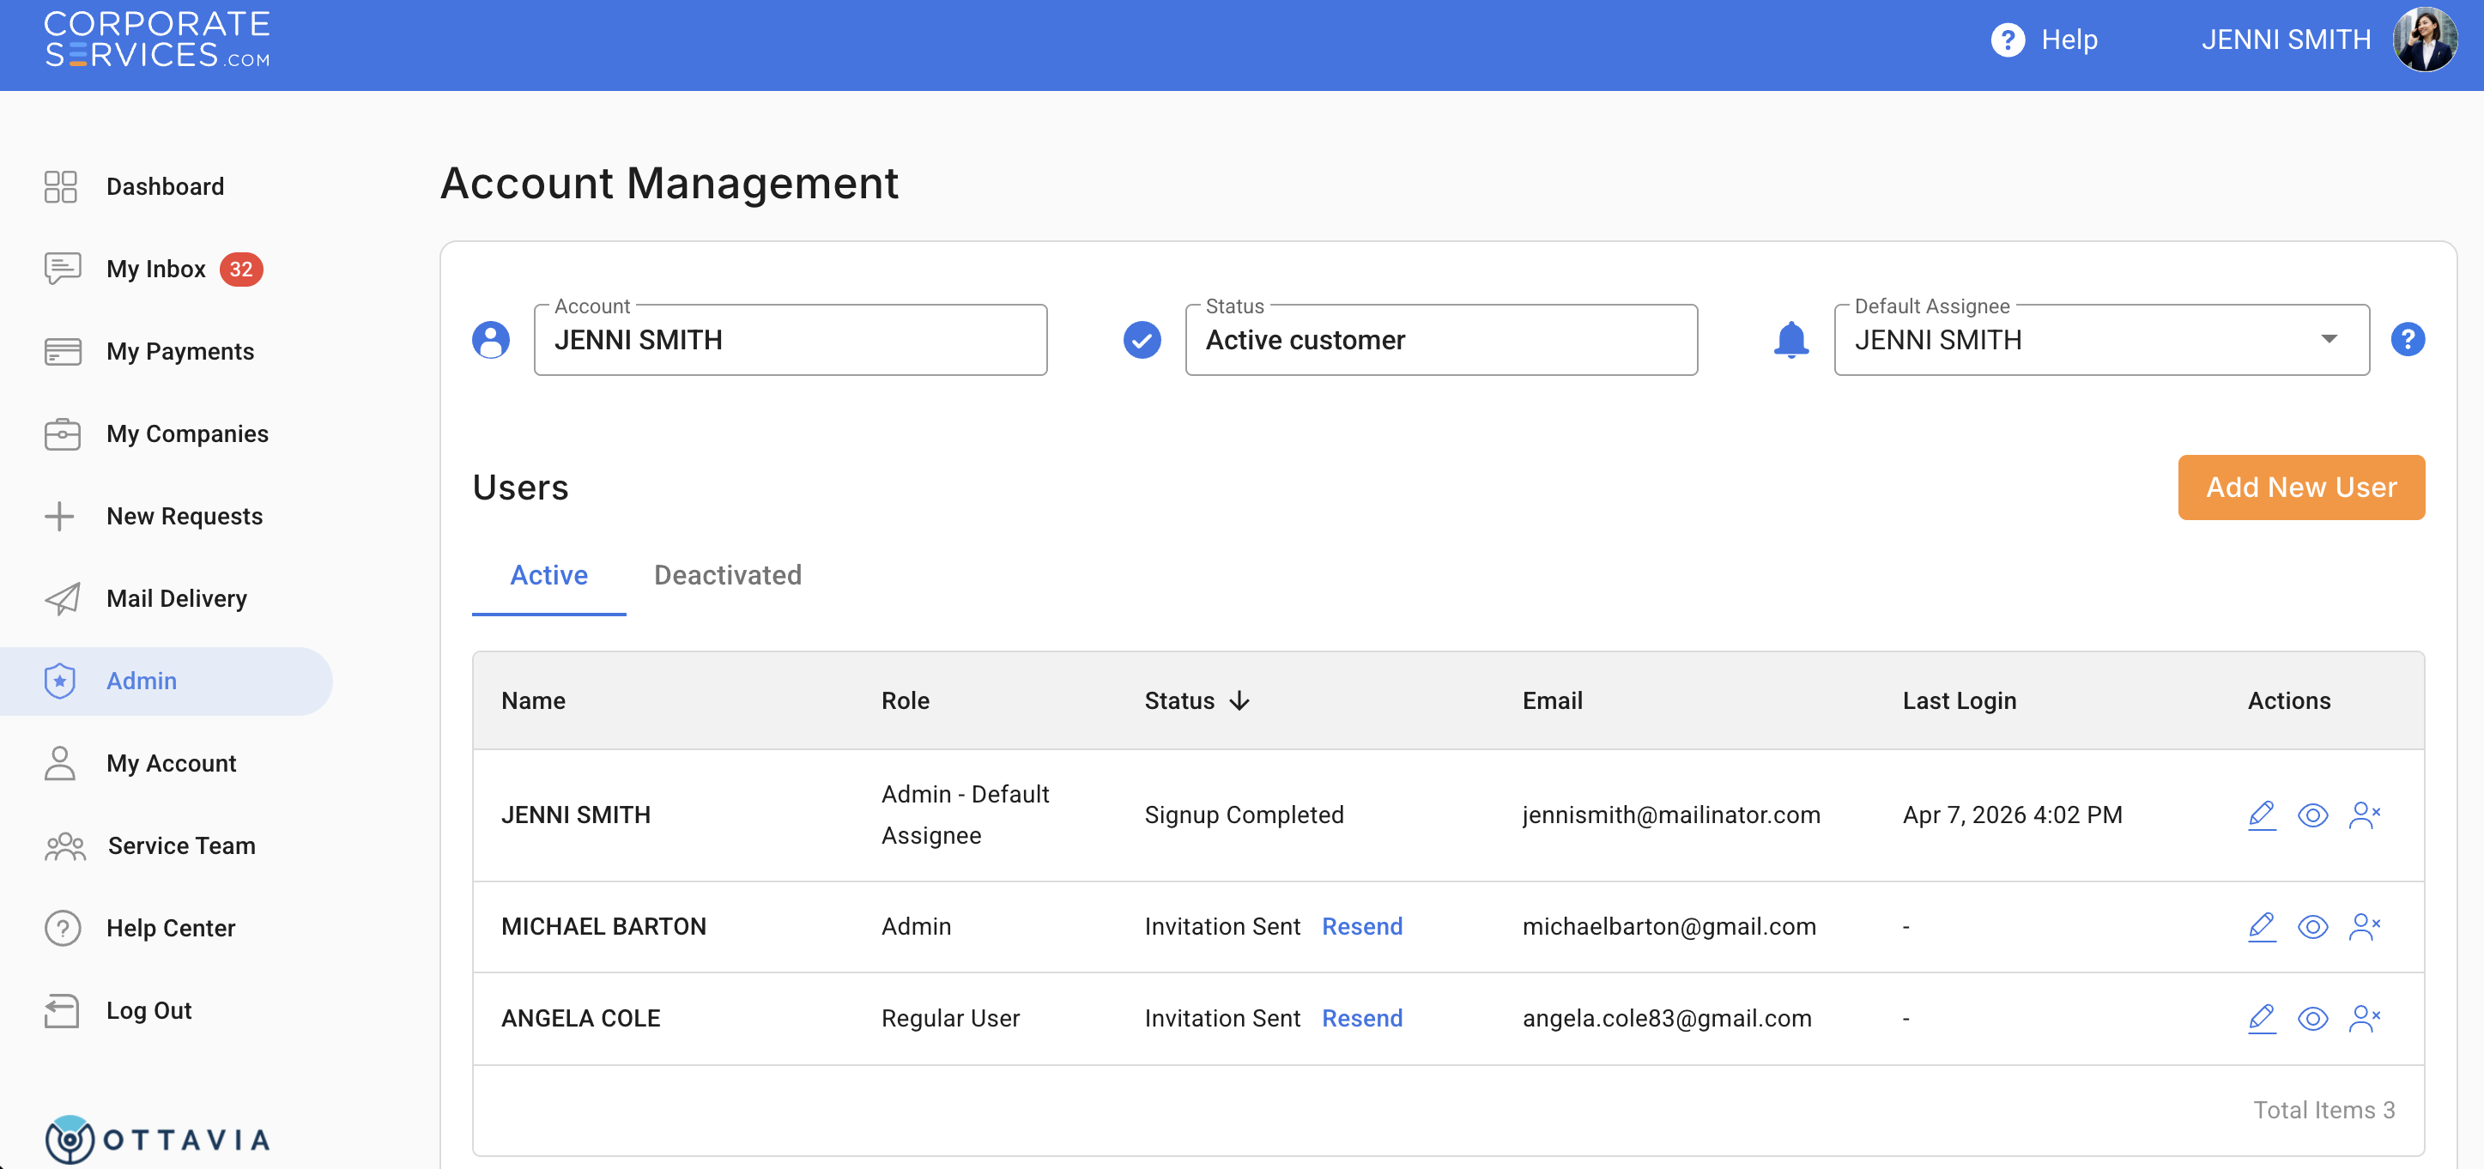Screen dimensions: 2484x1169
Task: View Michael Barton details with eye icon
Action: click(x=2312, y=926)
